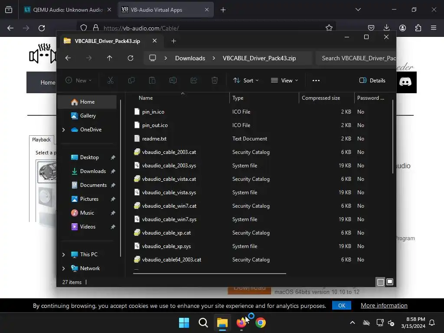444x333 pixels.
Task: Click Firefox icon in the taskbar
Action: point(241,323)
